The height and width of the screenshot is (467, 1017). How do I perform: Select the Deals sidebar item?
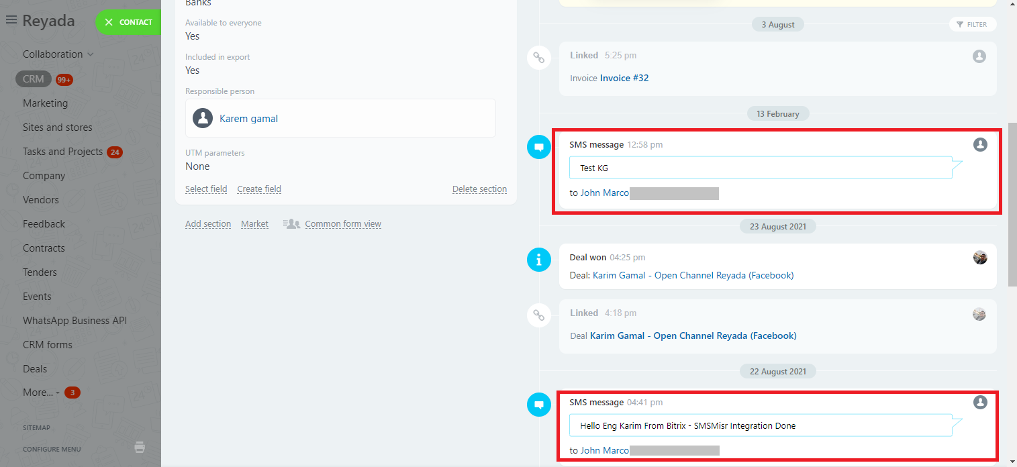point(35,369)
